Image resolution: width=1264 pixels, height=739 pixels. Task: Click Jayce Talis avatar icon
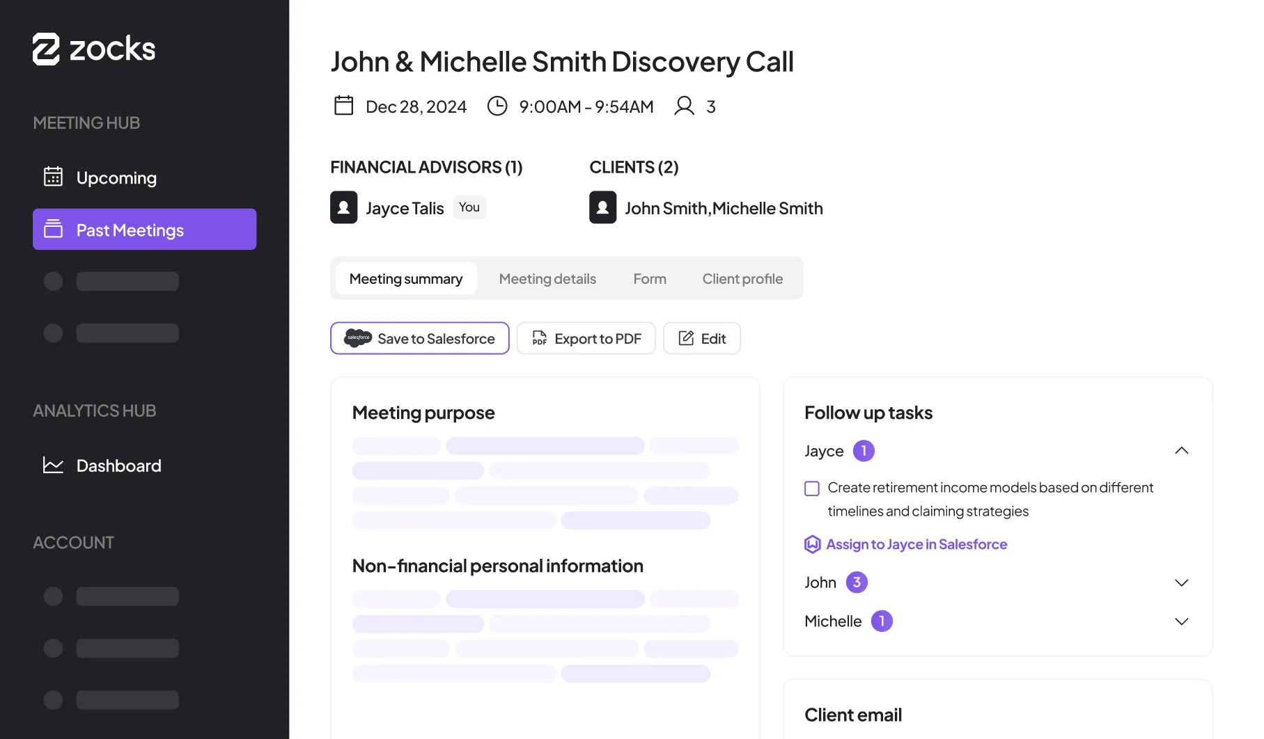point(343,207)
